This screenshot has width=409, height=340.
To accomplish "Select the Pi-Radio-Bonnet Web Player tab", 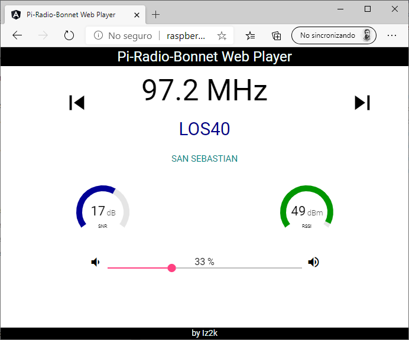I will (x=75, y=15).
